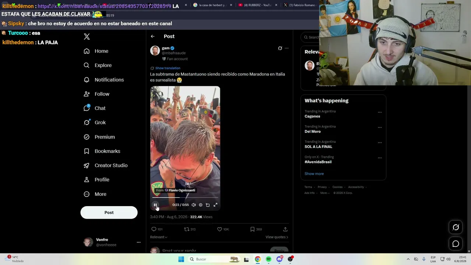Go back using the Post arrow
Image resolution: width=471 pixels, height=265 pixels.
(x=153, y=36)
